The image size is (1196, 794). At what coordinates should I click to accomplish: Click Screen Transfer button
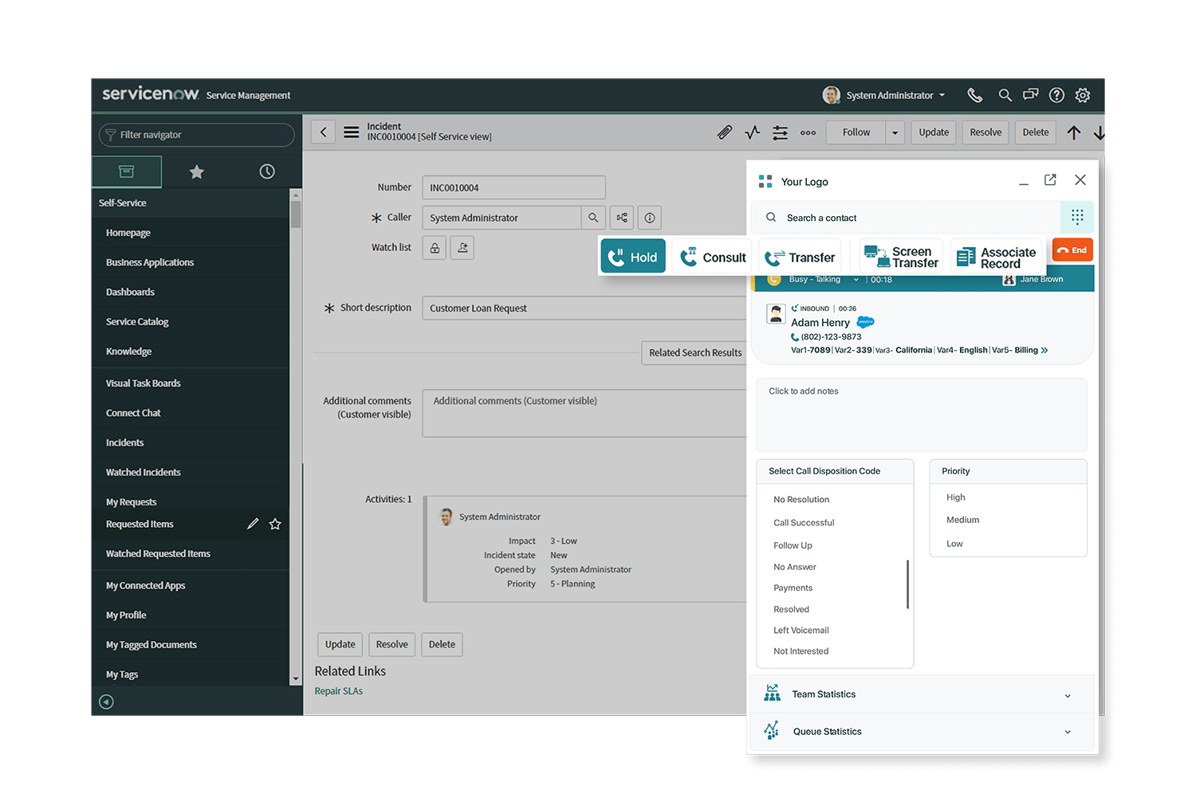901,257
